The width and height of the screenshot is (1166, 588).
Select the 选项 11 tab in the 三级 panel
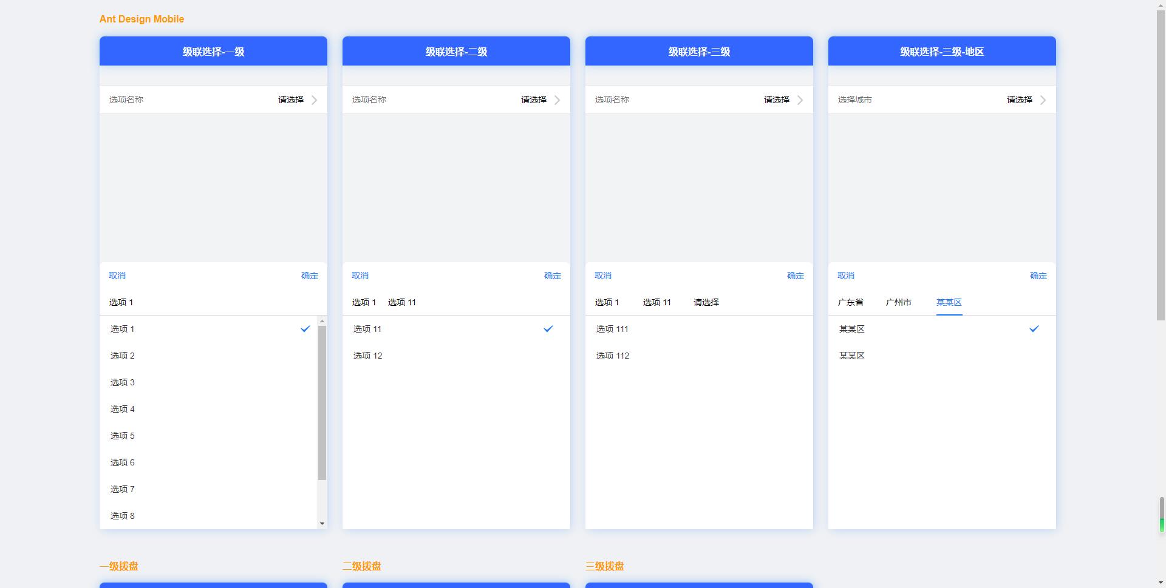click(x=657, y=302)
